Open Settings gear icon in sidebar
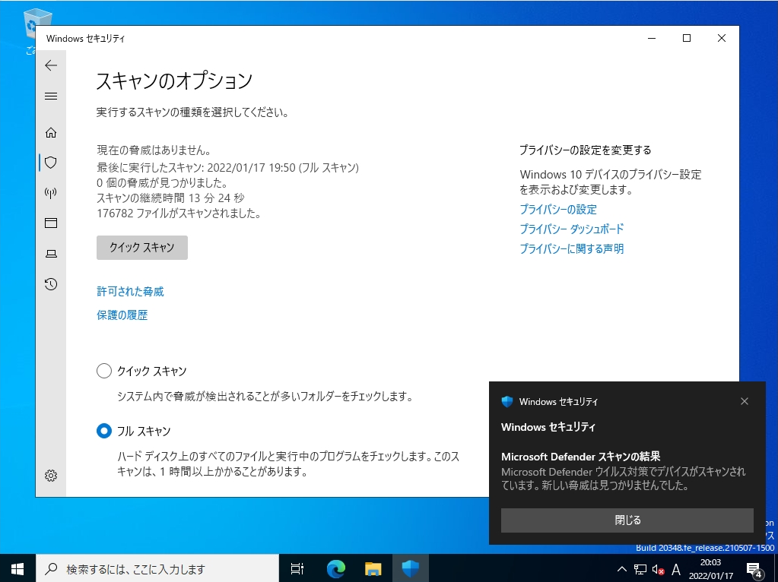The height and width of the screenshot is (582, 778). [x=51, y=476]
